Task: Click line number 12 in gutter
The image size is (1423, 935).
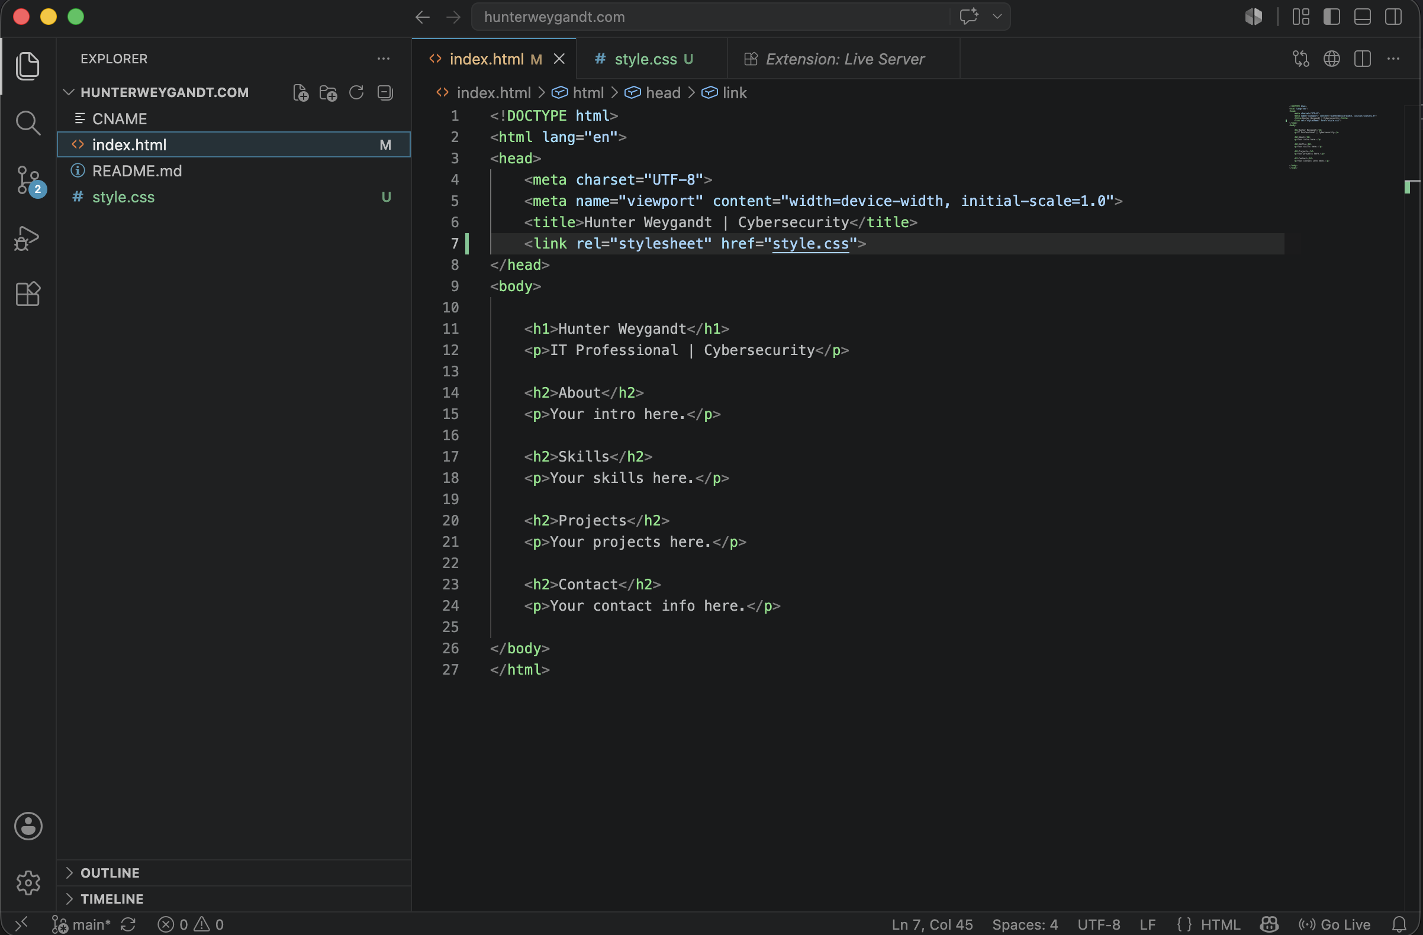Action: point(450,350)
